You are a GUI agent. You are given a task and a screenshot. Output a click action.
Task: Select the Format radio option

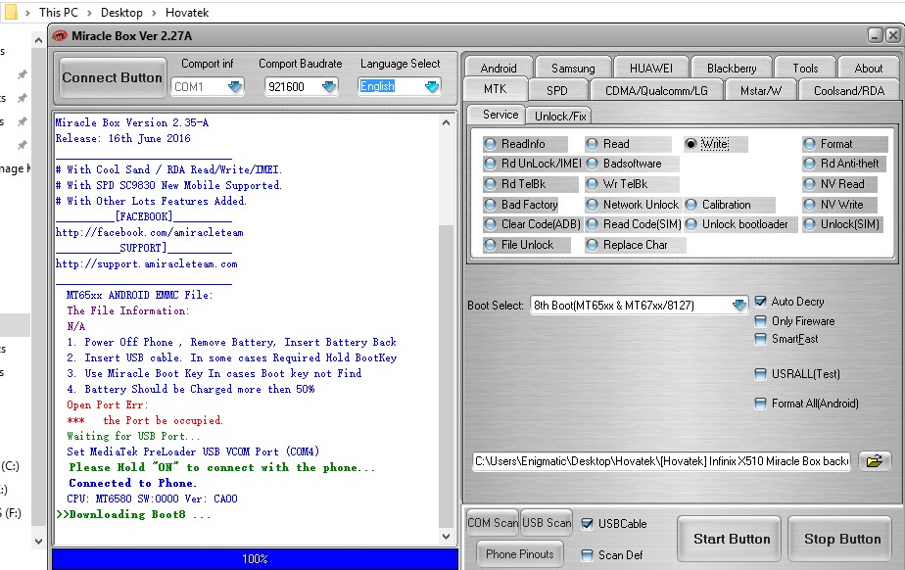810,144
